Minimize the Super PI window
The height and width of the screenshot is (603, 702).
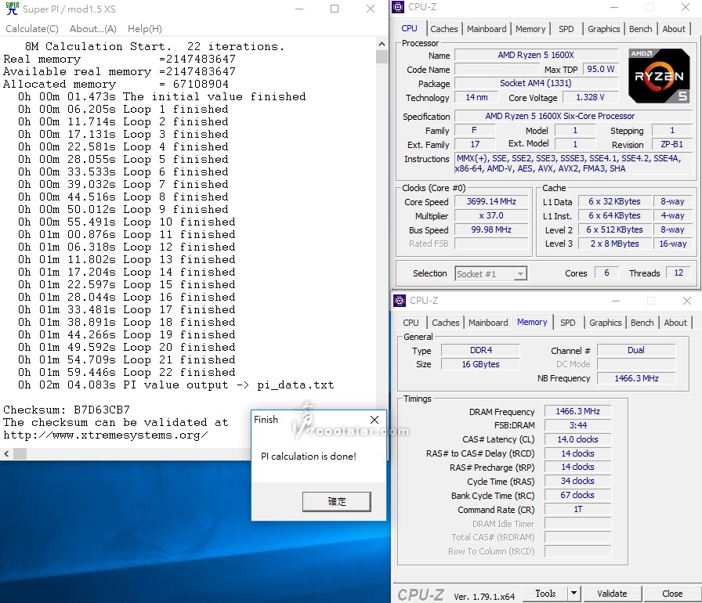[299, 9]
